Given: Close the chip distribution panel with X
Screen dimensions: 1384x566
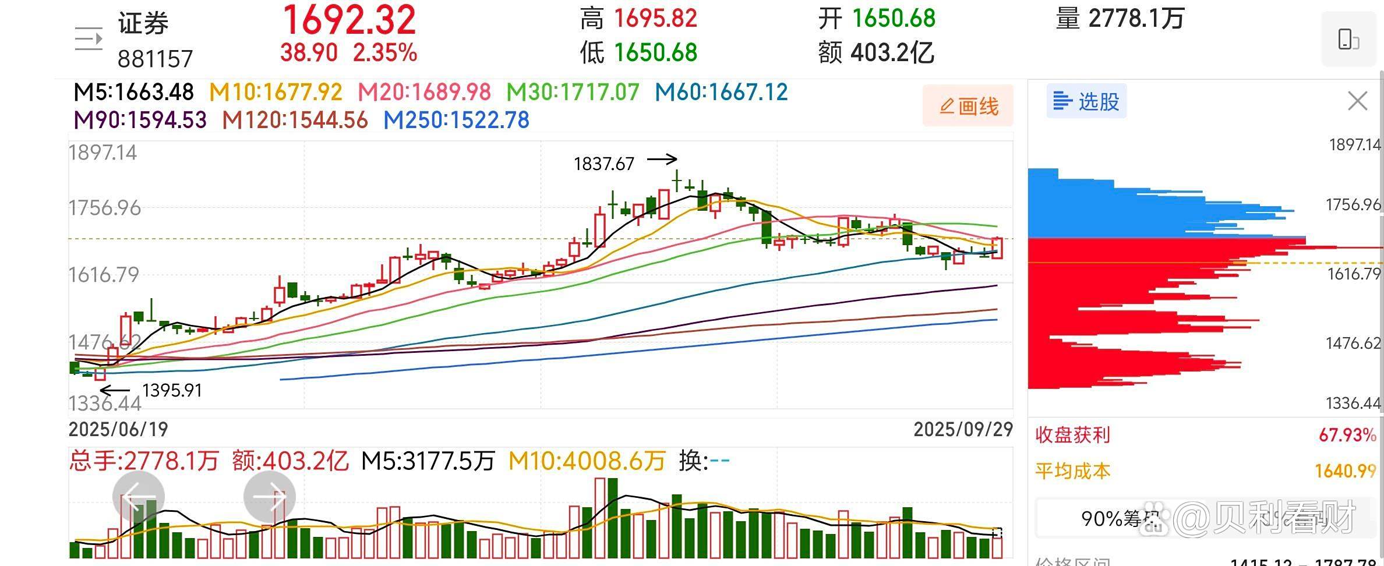Looking at the screenshot, I should [x=1357, y=101].
